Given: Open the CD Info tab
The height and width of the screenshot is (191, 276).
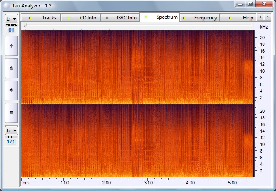Looking at the screenshot, I should click(83, 18).
